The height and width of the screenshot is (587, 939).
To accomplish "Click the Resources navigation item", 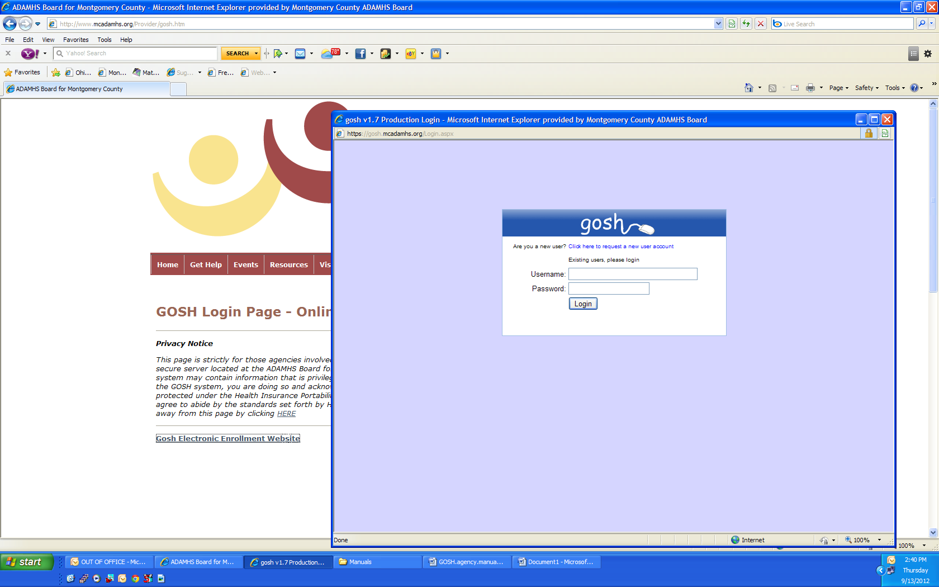I will pos(289,264).
